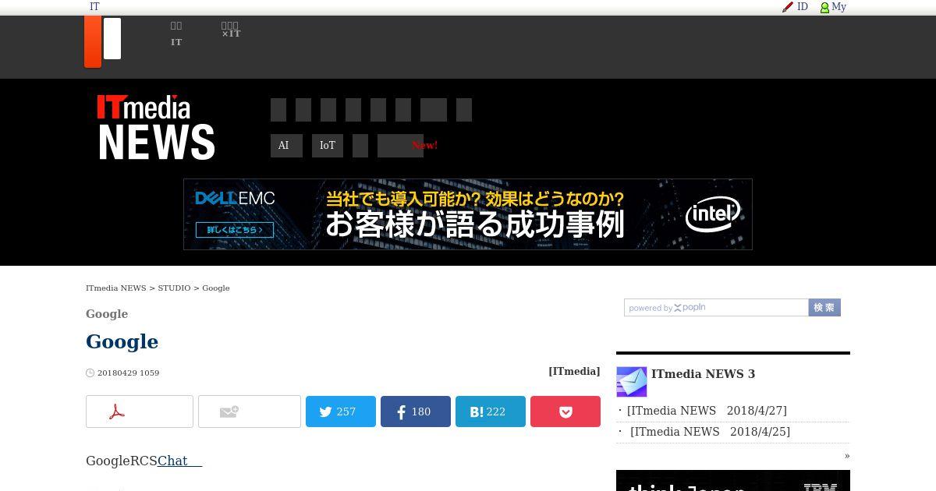Click the popIn search input field

716,308
